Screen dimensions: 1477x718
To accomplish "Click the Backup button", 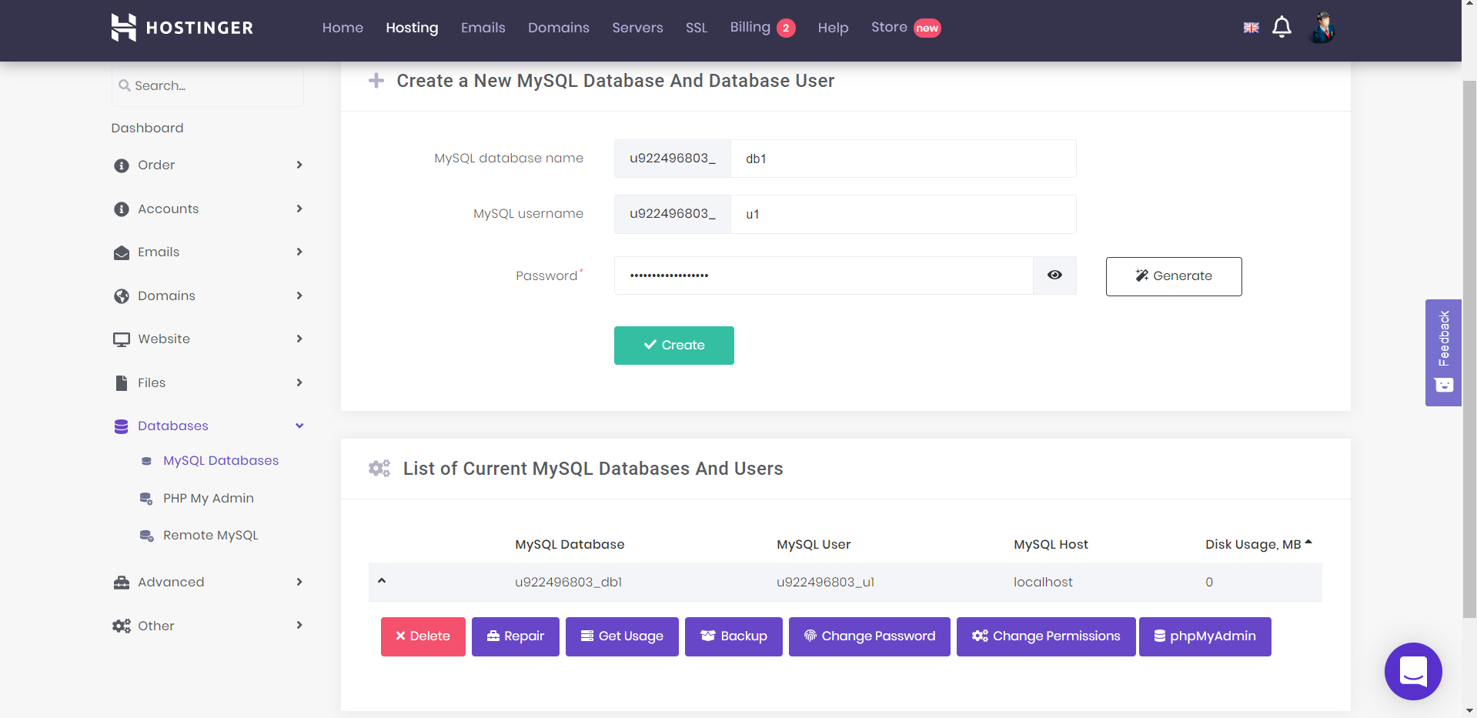I will coord(733,636).
